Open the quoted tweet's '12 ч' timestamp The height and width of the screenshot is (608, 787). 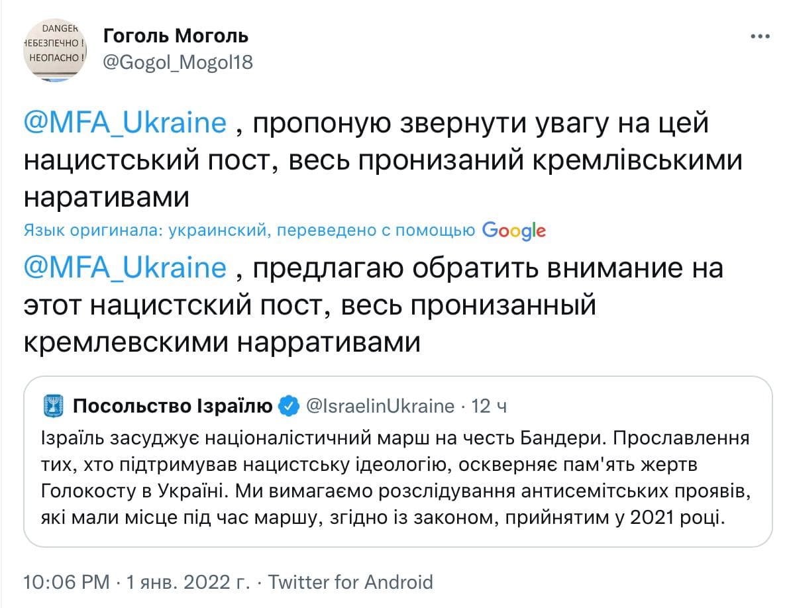pyautogui.click(x=488, y=405)
